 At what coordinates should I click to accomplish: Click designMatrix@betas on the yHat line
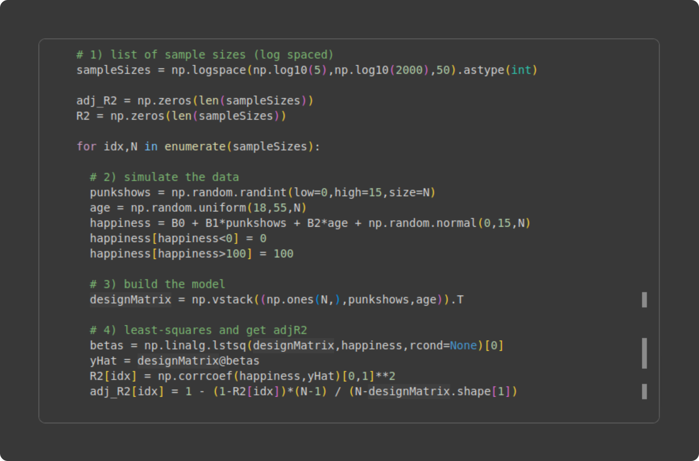point(198,361)
